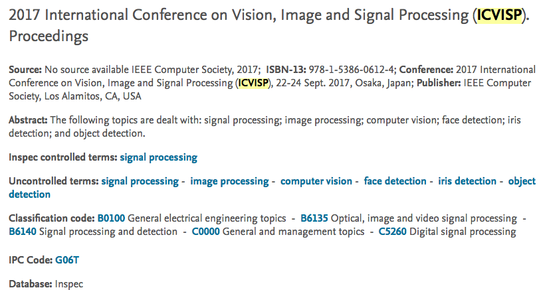541x290 pixels.
Task: Select classification code B6140
Action: [23, 232]
